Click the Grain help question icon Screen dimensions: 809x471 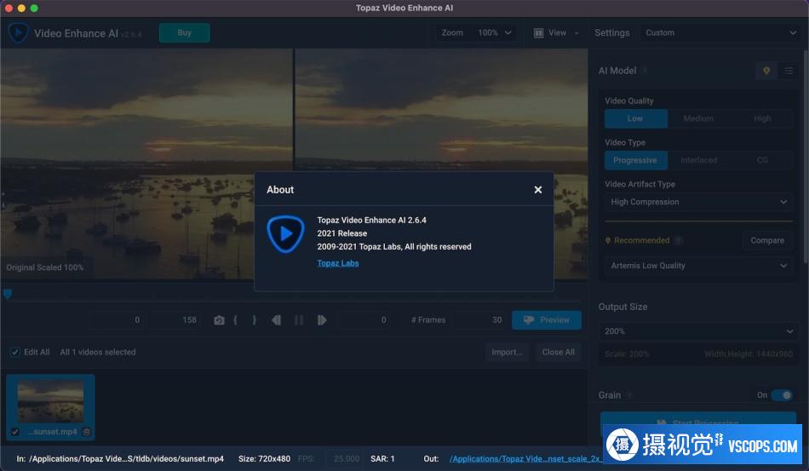coord(629,395)
